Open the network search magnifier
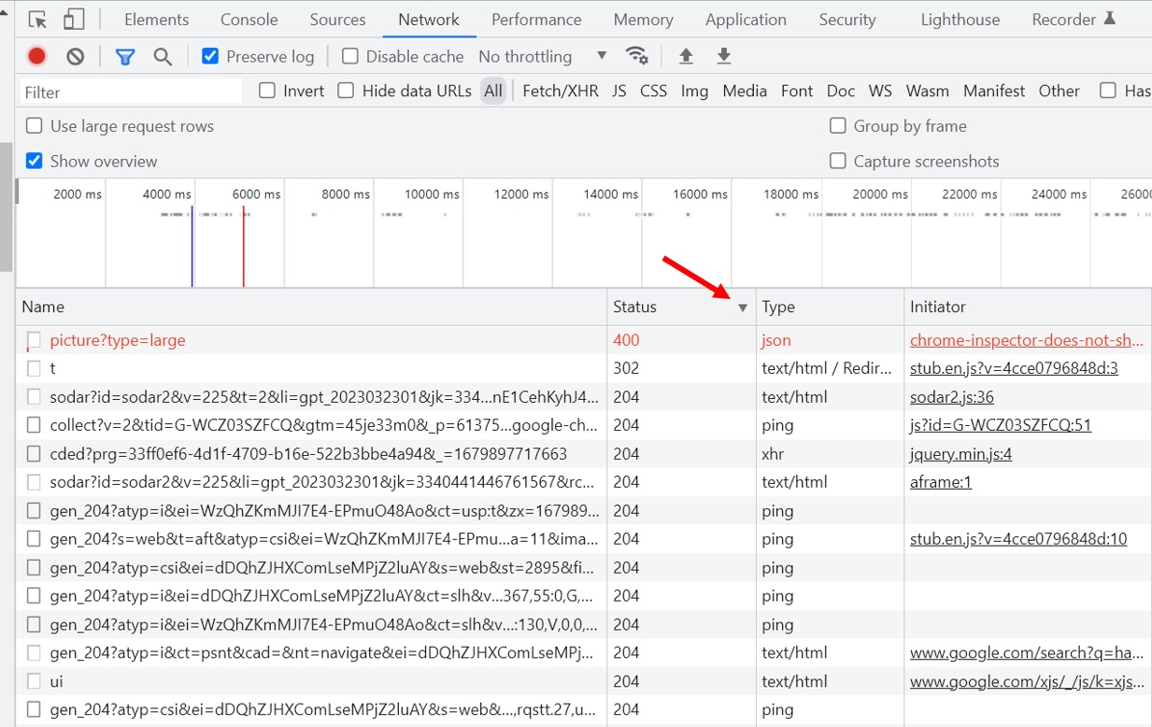Screen dimensions: 1152x727 (163, 56)
